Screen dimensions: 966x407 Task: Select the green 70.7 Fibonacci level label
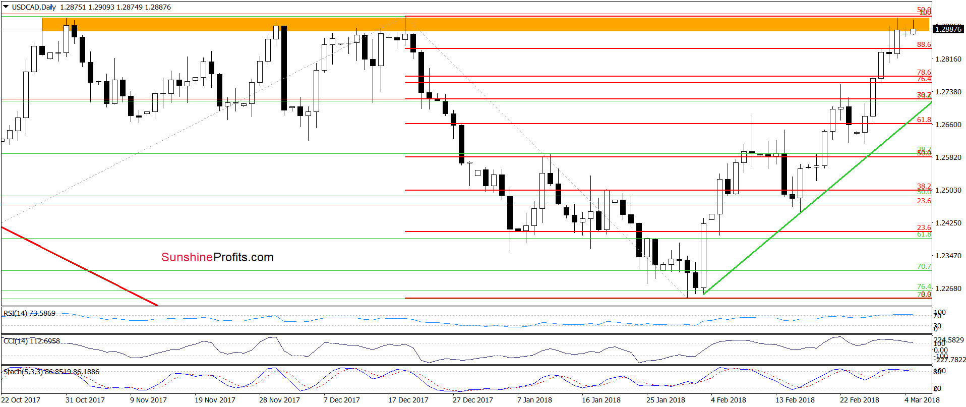[924, 266]
